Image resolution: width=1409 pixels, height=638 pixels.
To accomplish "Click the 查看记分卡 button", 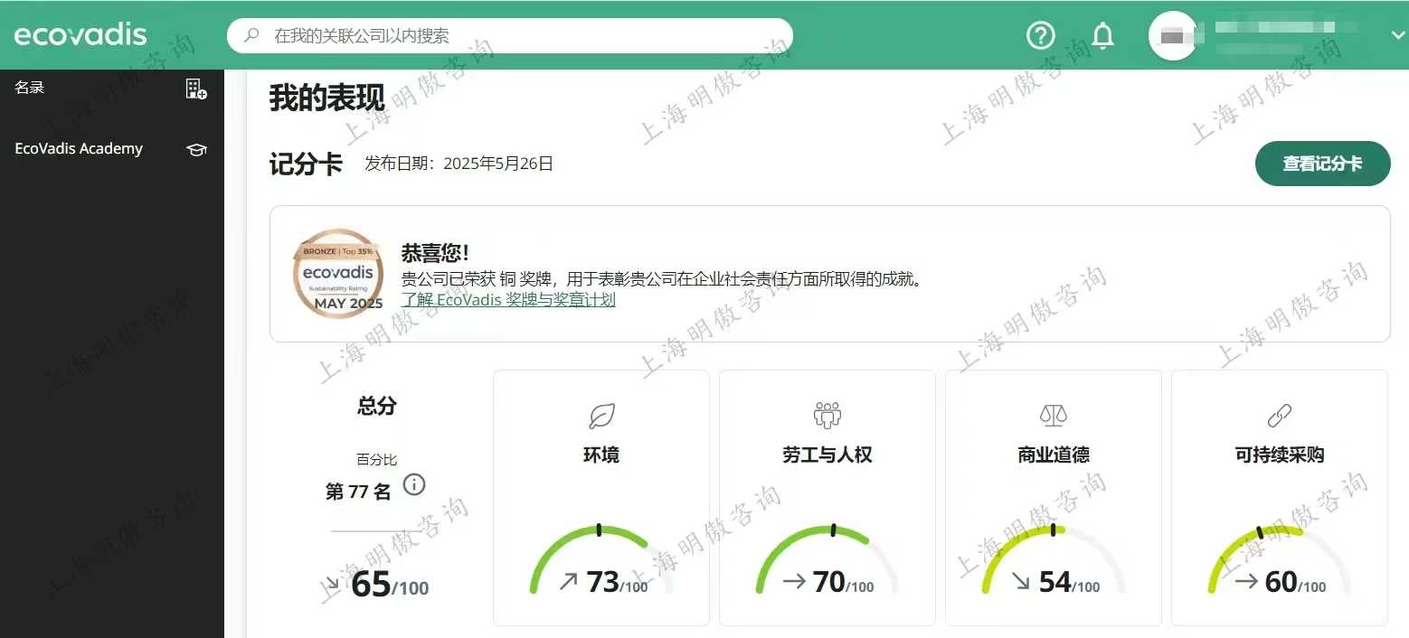I will (x=1322, y=164).
